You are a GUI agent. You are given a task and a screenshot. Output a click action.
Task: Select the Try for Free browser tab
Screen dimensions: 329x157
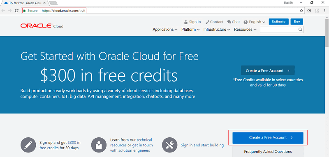pyautogui.click(x=24, y=3)
